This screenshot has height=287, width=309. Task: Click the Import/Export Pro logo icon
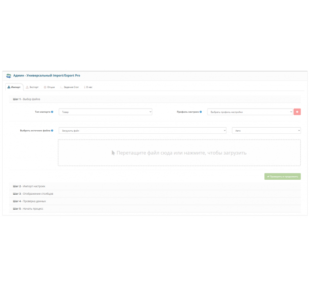coord(8,76)
